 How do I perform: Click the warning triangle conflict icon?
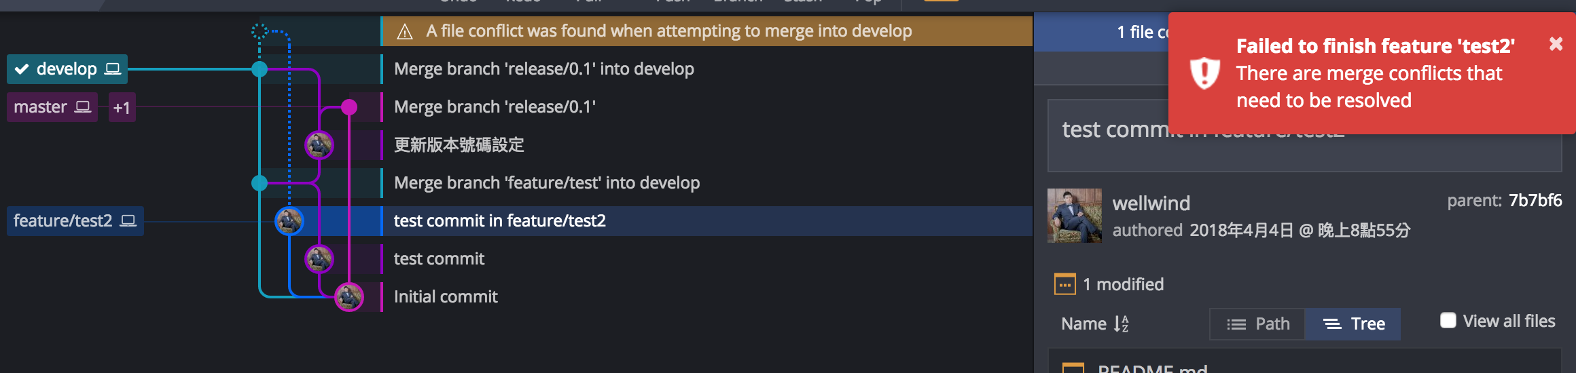click(x=405, y=32)
